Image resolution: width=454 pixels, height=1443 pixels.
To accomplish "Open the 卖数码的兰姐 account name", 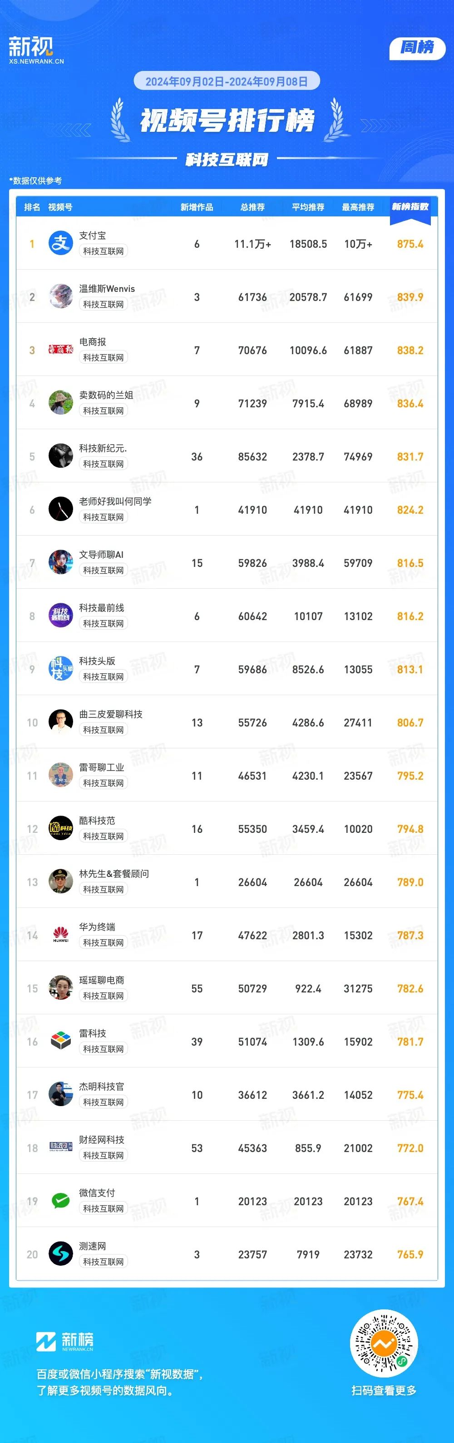I will (x=106, y=395).
